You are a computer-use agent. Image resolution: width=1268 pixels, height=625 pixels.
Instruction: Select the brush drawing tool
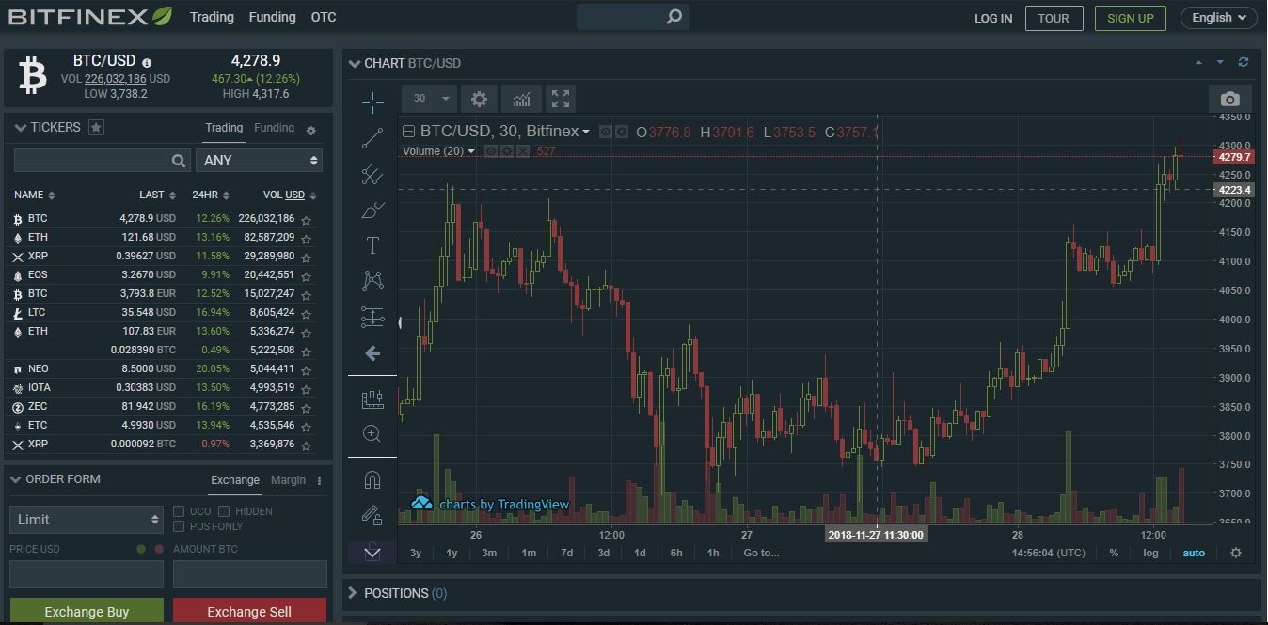point(372,210)
